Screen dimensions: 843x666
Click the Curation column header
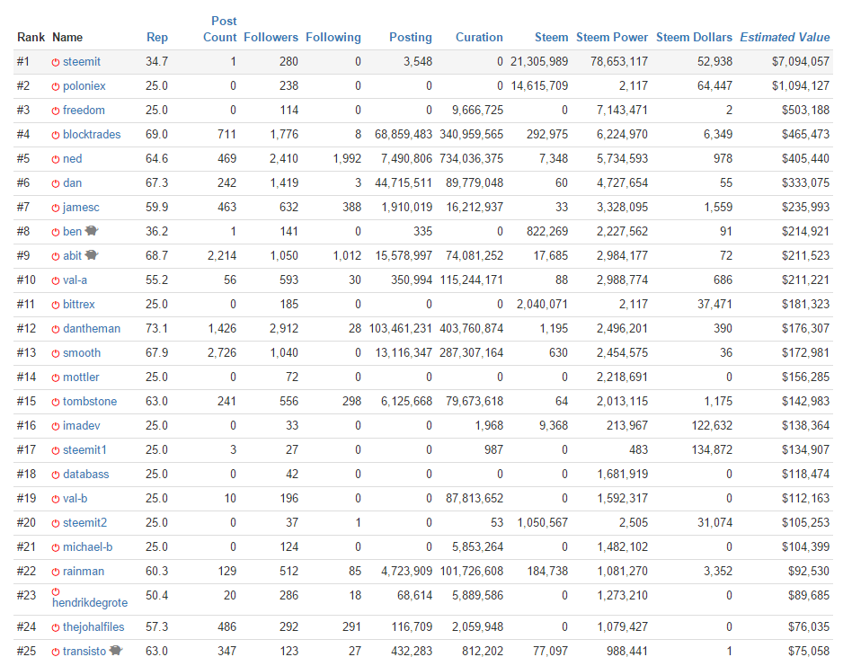click(480, 37)
